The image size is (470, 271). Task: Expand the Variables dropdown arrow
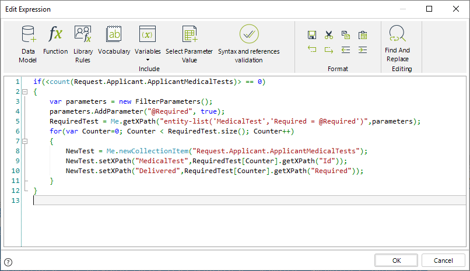point(148,60)
